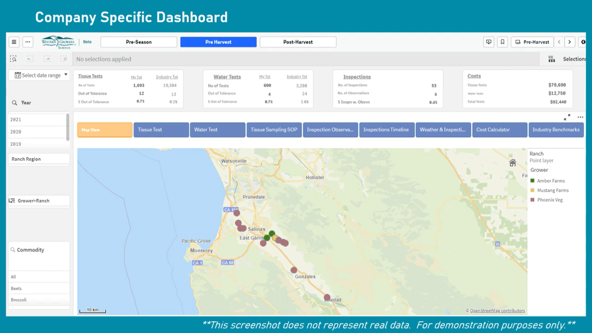Screen dimensions: 592x333
Task: Click the No. of Inspections value 53
Action: (x=434, y=86)
